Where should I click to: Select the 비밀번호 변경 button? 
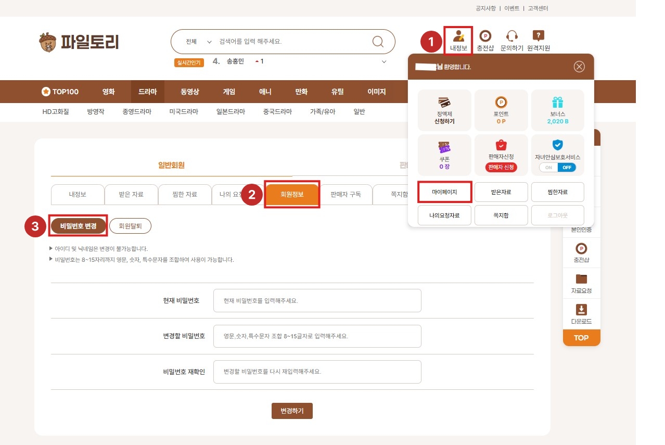[x=79, y=226]
